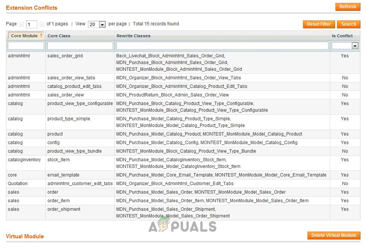This screenshot has width=366, height=248.
Task: Click the Core Class filter input box
Action: (x=79, y=45)
